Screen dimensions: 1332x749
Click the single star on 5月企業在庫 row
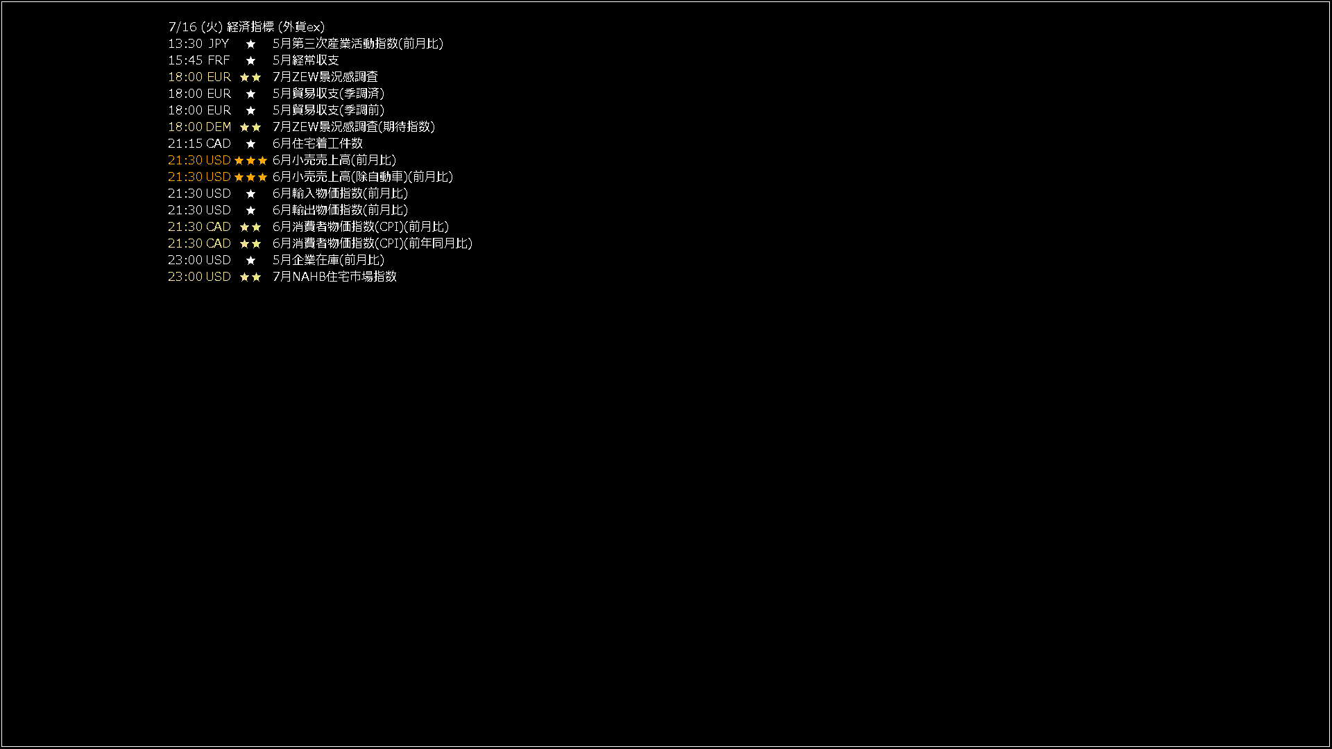(x=250, y=260)
